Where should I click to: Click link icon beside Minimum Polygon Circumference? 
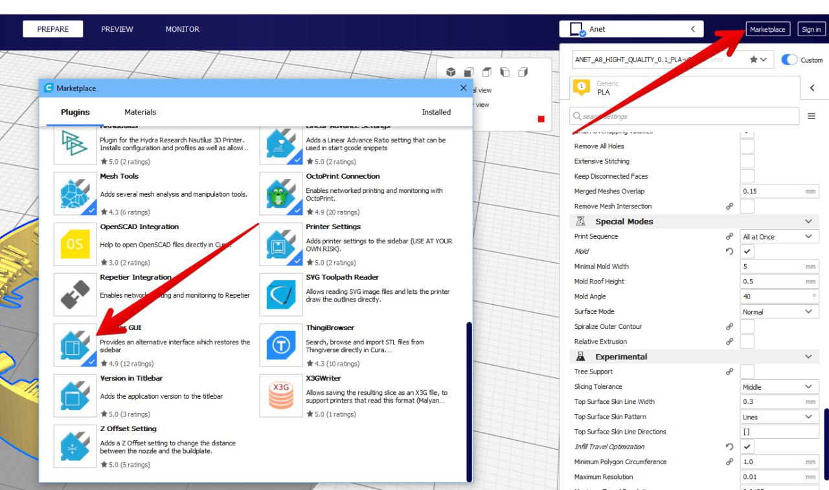click(729, 462)
